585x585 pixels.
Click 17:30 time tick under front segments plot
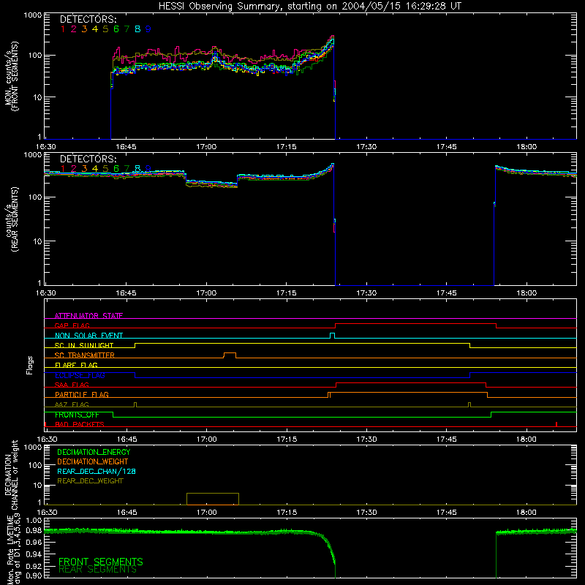[x=366, y=147]
